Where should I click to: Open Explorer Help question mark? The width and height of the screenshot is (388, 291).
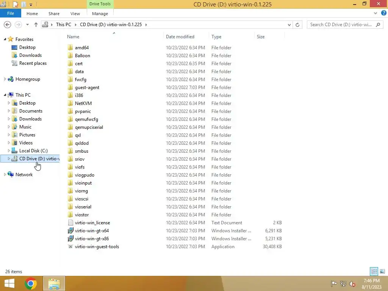[x=383, y=13]
